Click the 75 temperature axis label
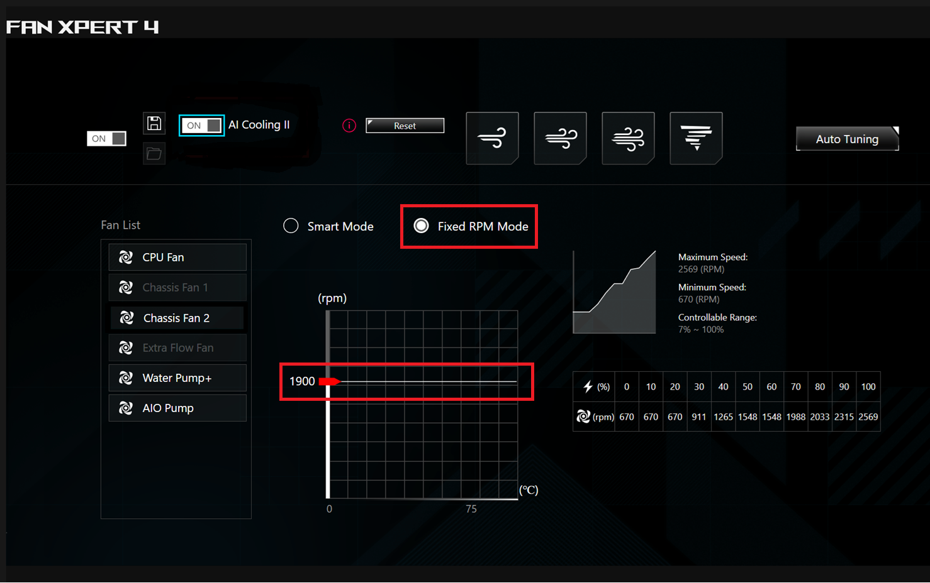This screenshot has height=583, width=930. [471, 509]
